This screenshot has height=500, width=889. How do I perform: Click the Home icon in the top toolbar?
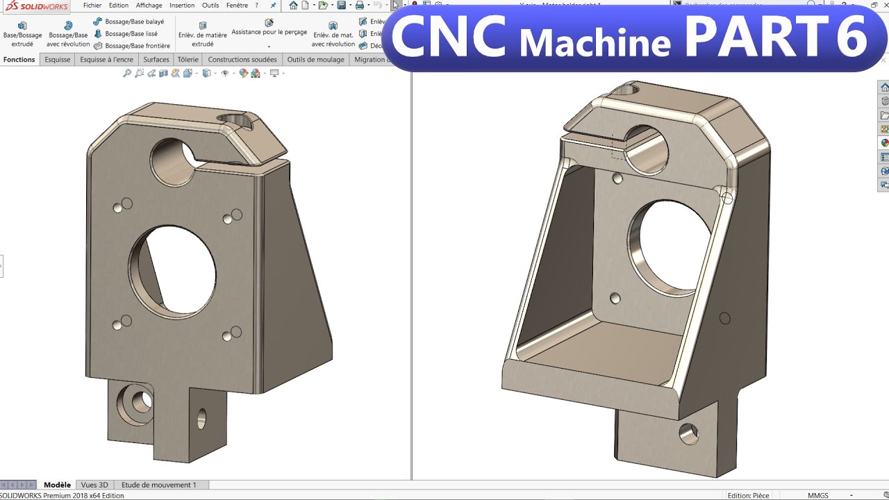point(293,5)
